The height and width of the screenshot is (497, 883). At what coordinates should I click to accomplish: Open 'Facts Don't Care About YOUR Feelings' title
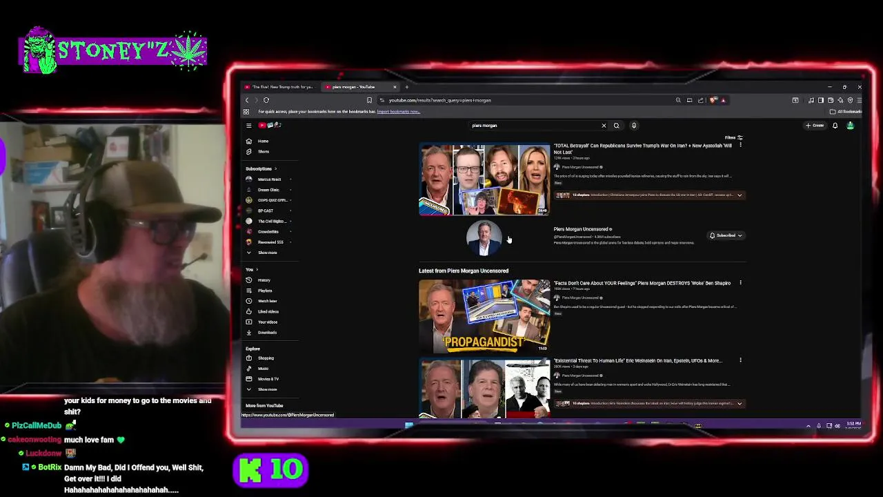click(642, 283)
